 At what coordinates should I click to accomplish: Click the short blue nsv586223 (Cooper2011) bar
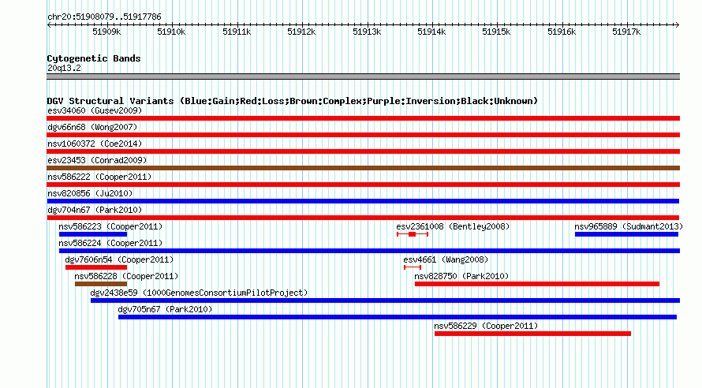[x=93, y=234]
